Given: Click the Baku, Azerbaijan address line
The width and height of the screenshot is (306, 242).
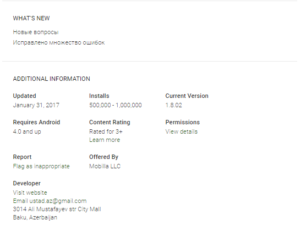Looking at the screenshot, I should pyautogui.click(x=35, y=217).
